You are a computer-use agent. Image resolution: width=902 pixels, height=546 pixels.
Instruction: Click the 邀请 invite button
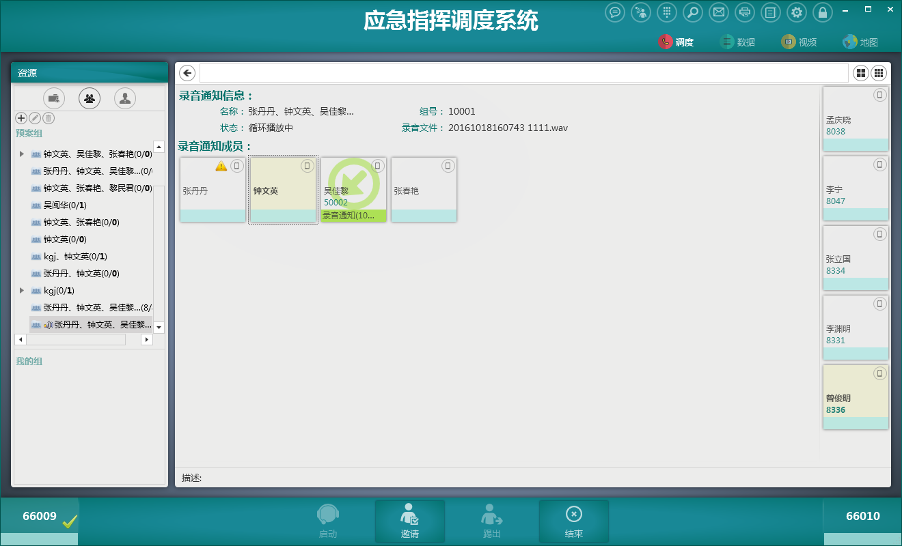tap(409, 522)
